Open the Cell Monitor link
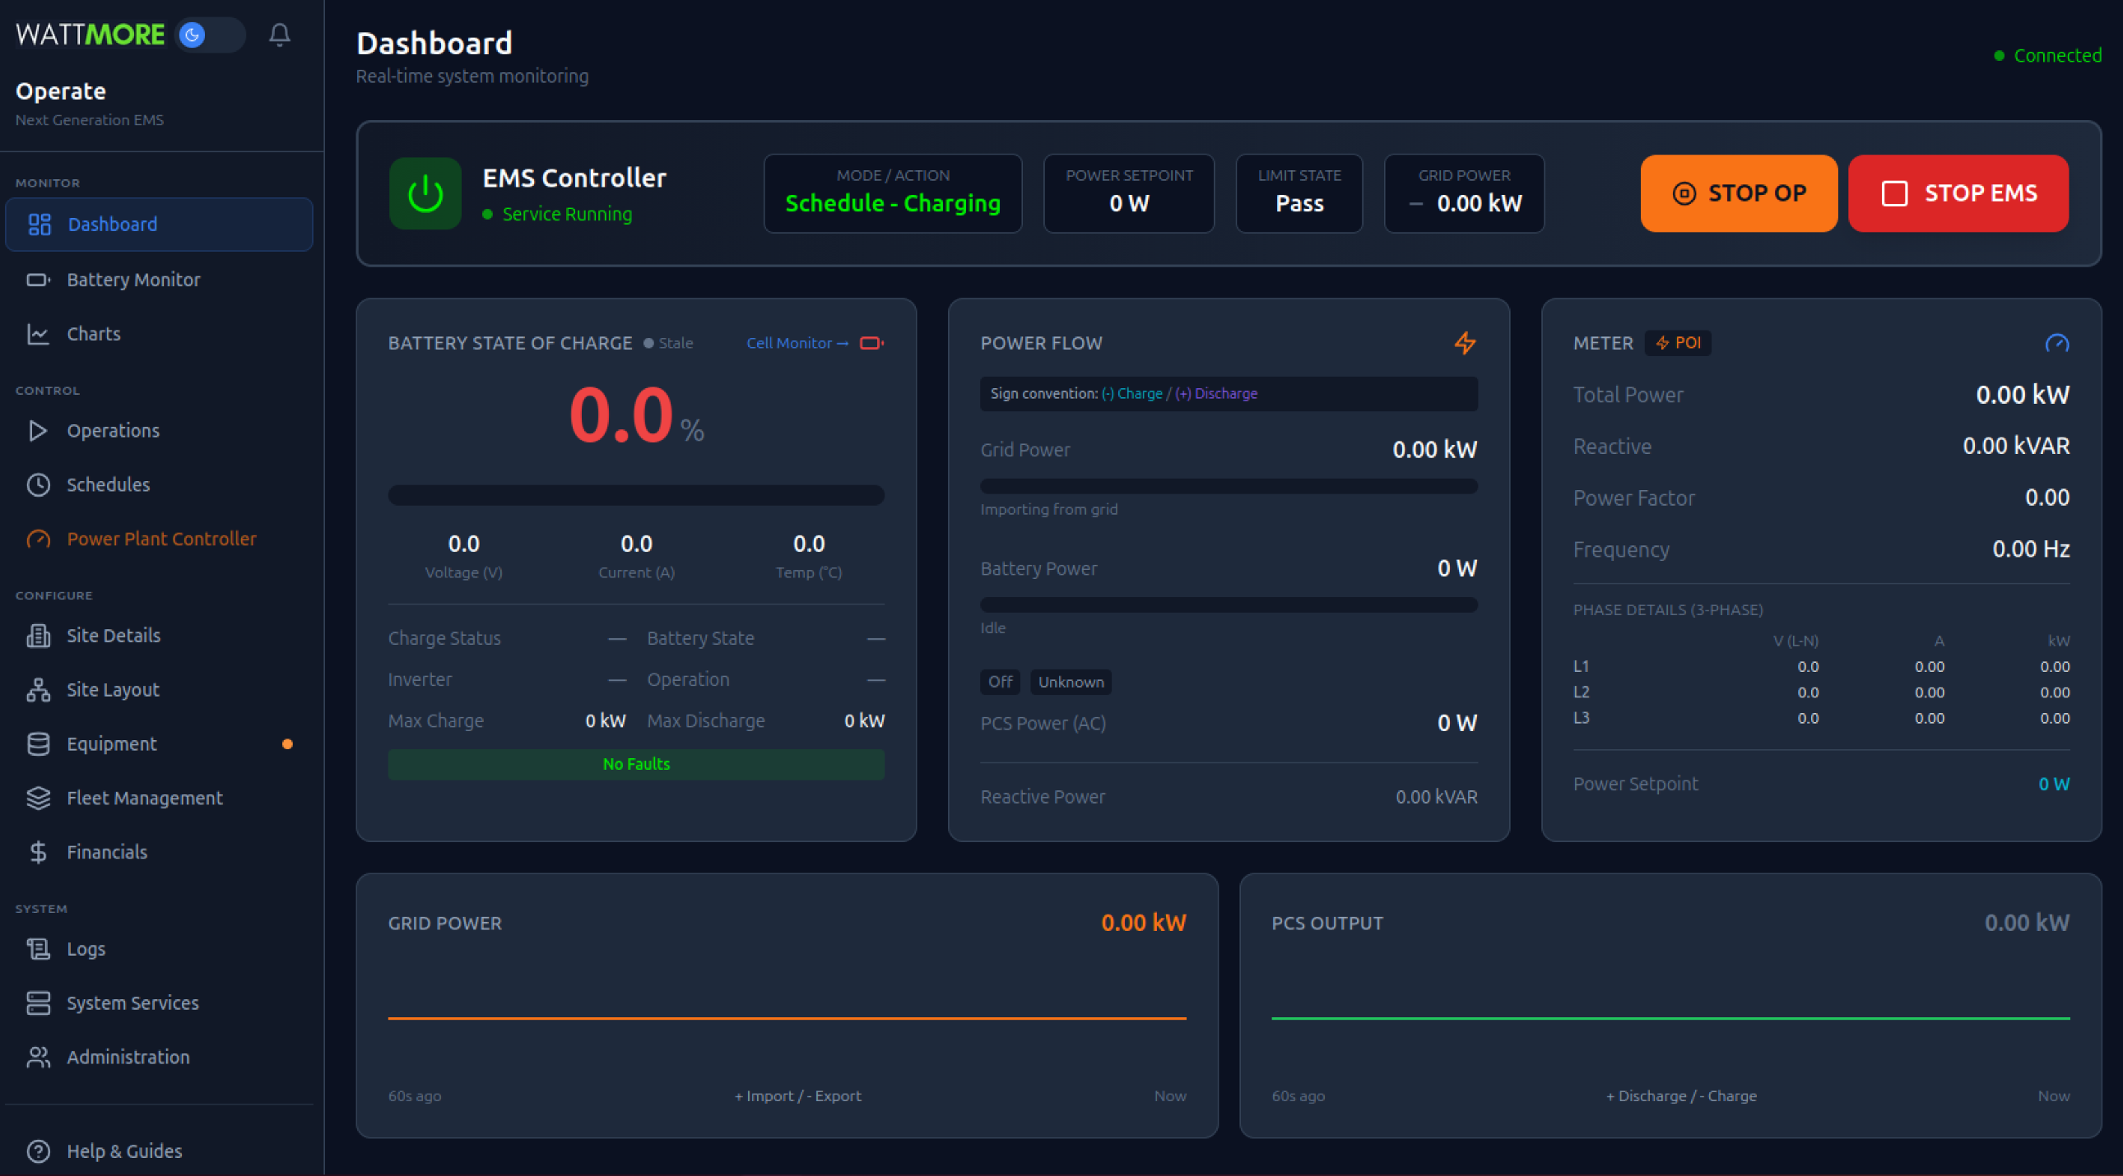Screen dimensions: 2123x1176 click(797, 344)
